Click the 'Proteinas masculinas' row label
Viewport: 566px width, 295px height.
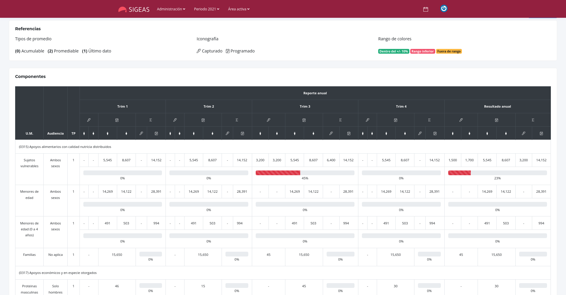click(29, 289)
